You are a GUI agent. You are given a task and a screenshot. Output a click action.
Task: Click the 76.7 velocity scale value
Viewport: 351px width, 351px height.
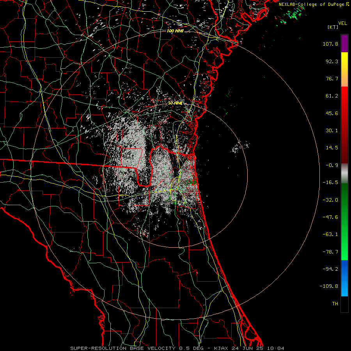332,78
